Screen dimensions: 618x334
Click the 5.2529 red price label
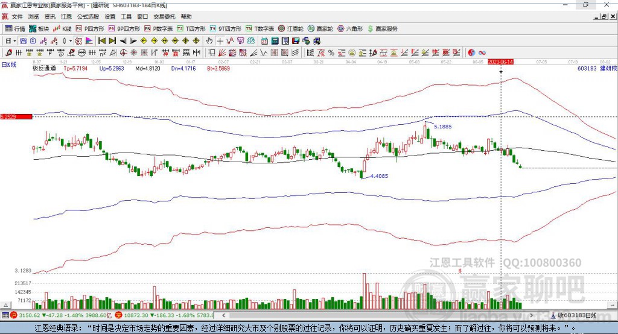click(16, 116)
